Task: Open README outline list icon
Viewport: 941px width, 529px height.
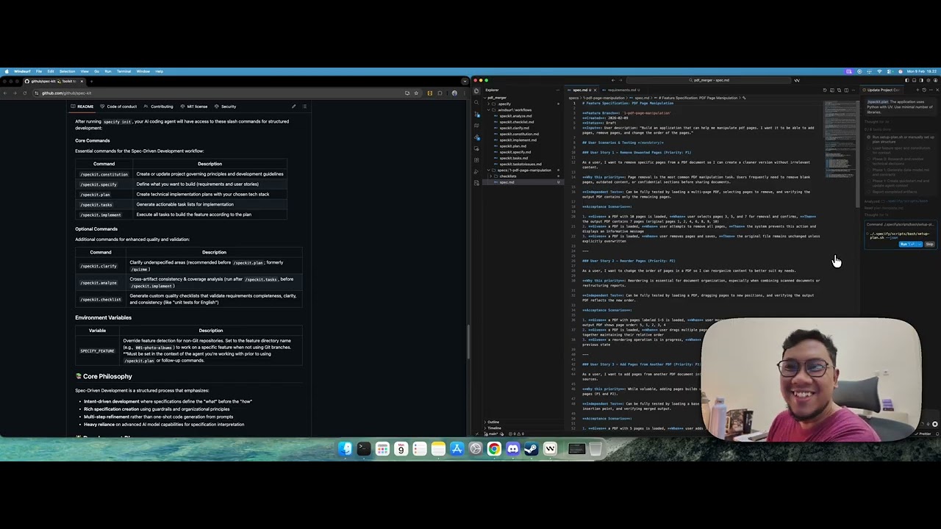Action: tap(304, 107)
